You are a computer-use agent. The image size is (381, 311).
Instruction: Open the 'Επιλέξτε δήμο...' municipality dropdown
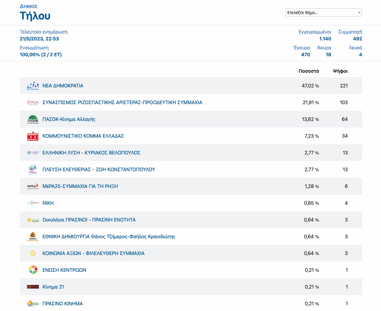pyautogui.click(x=324, y=13)
